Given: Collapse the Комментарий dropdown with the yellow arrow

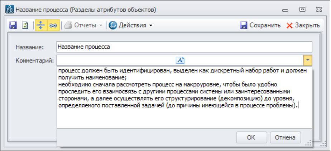Looking at the screenshot, I should 308,60.
